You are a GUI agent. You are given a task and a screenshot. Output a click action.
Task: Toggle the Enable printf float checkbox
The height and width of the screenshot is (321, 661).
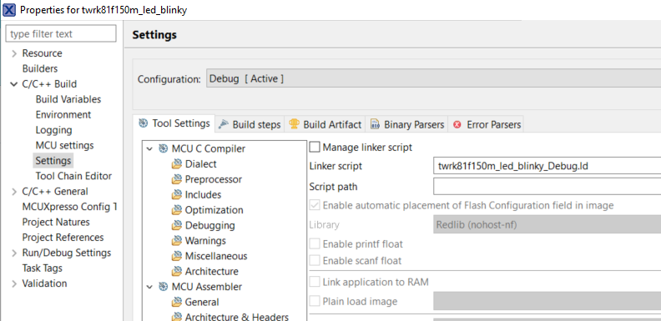coord(315,244)
